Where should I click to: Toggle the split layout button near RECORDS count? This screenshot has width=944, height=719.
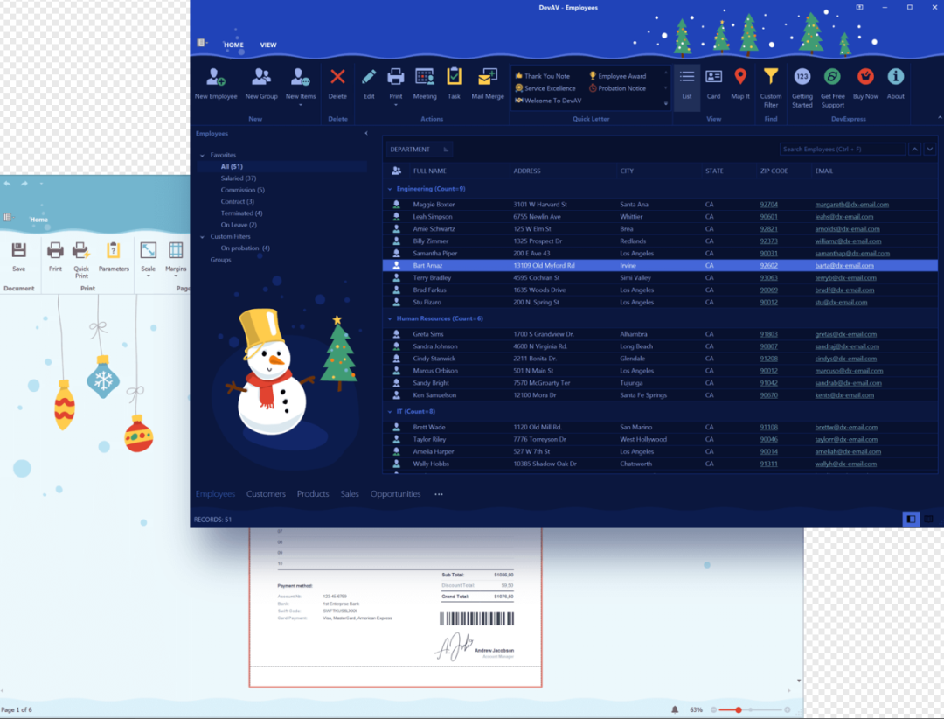[910, 519]
